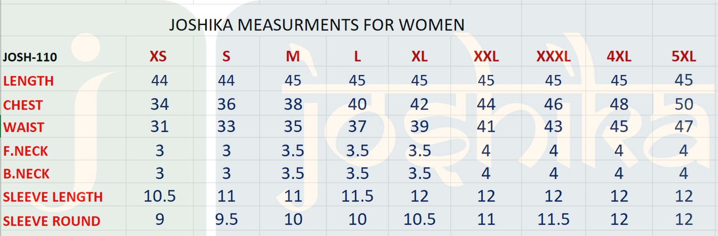The height and width of the screenshot is (236, 718).
Task: Click the 5XL size header
Action: click(x=683, y=56)
